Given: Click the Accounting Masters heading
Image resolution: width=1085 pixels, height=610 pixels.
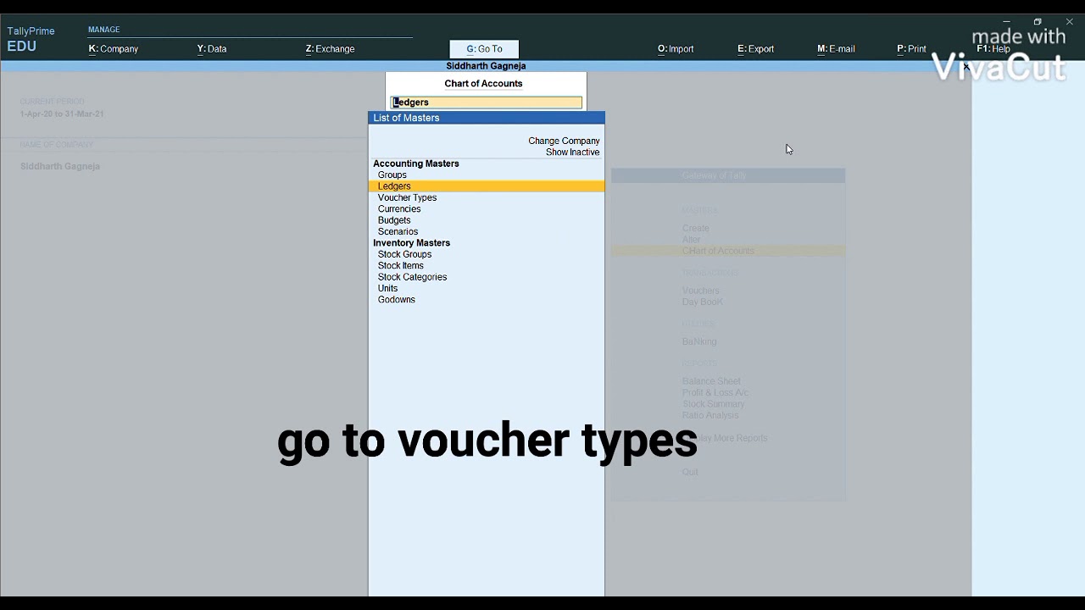Looking at the screenshot, I should 415,164.
